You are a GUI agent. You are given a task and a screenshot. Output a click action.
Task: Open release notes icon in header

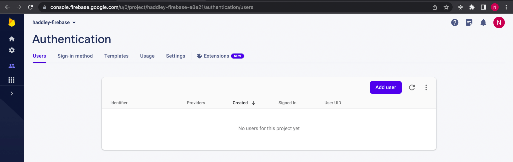point(469,23)
